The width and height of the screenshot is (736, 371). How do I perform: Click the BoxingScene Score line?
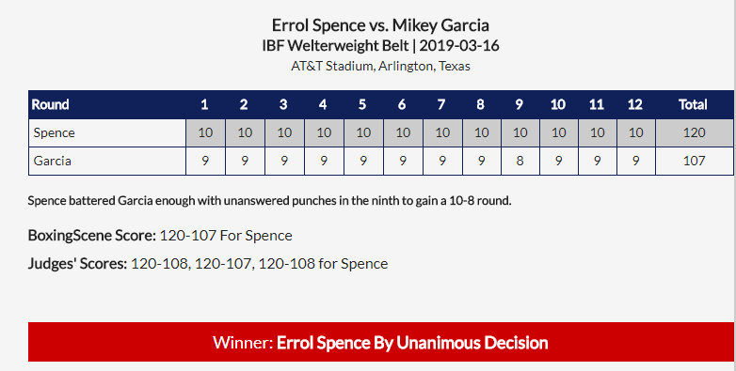pos(160,235)
